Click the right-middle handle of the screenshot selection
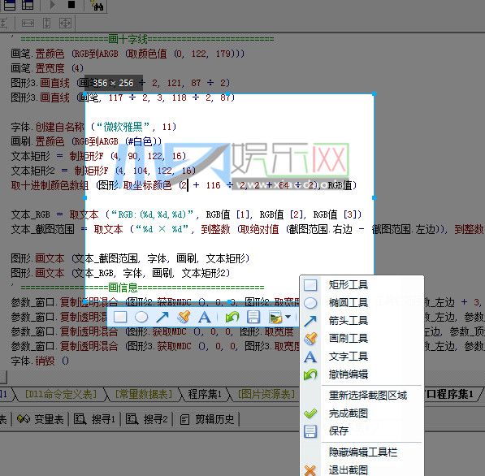 tap(374, 197)
